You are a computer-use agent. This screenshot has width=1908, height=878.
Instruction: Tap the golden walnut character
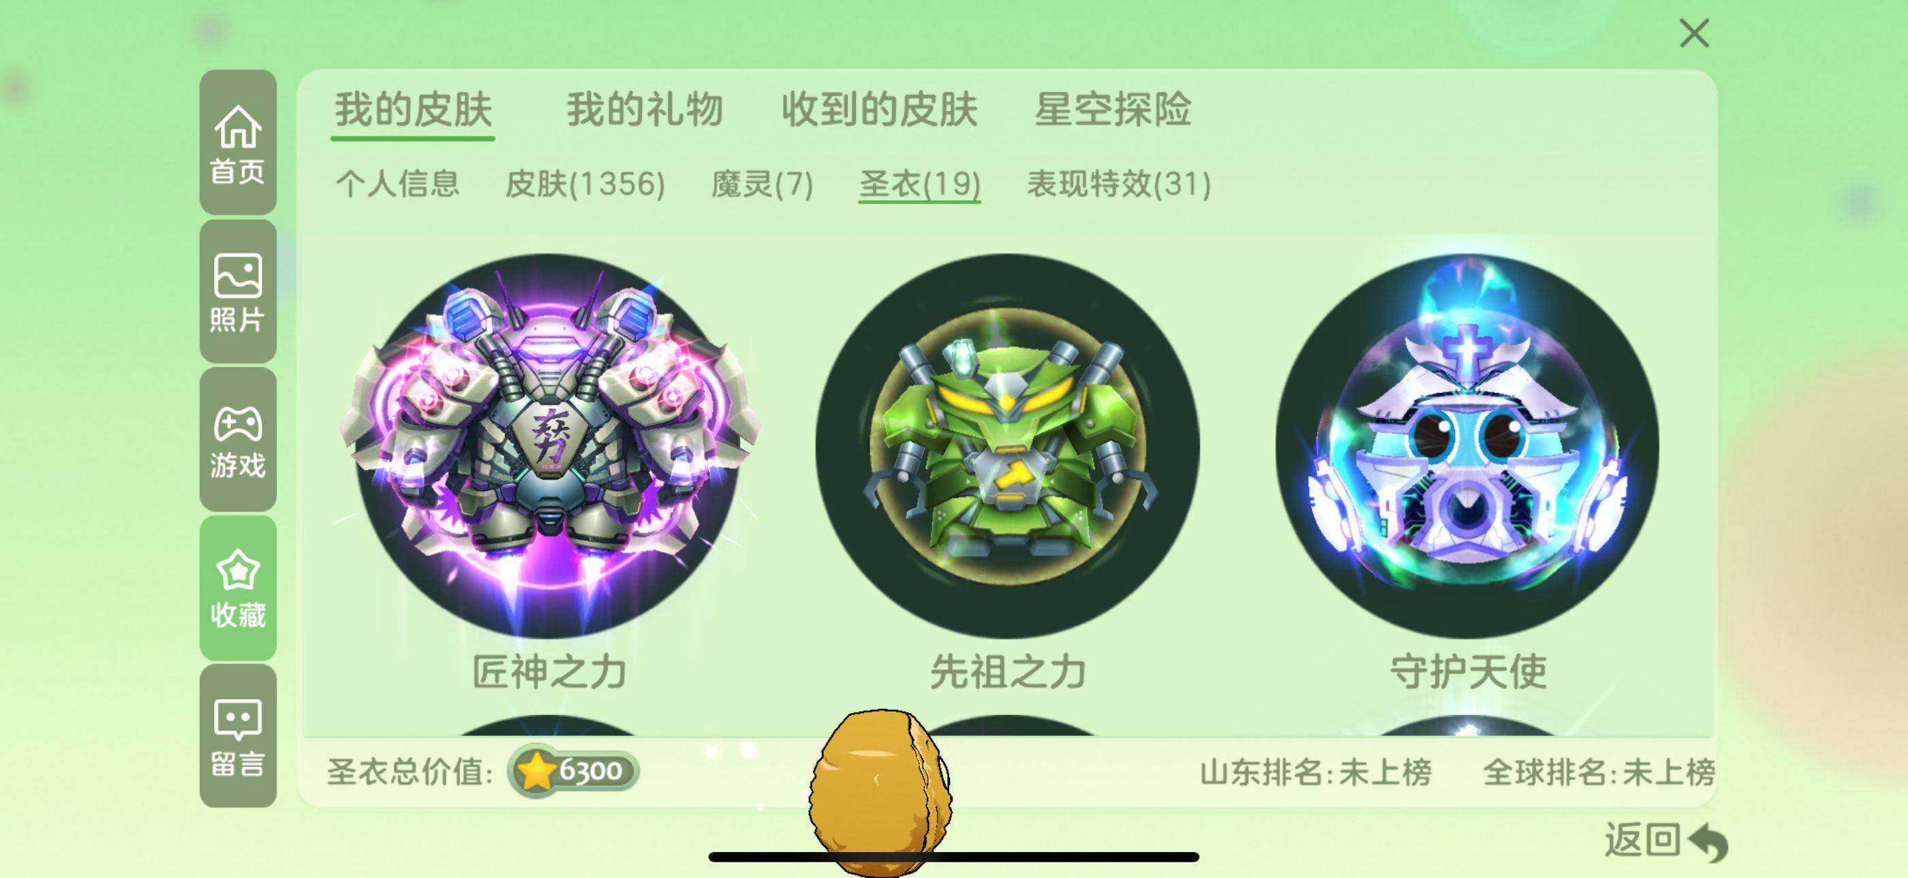(x=880, y=792)
